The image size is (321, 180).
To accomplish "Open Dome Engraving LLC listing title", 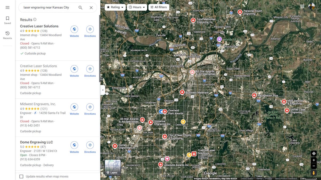I will click(x=36, y=142).
